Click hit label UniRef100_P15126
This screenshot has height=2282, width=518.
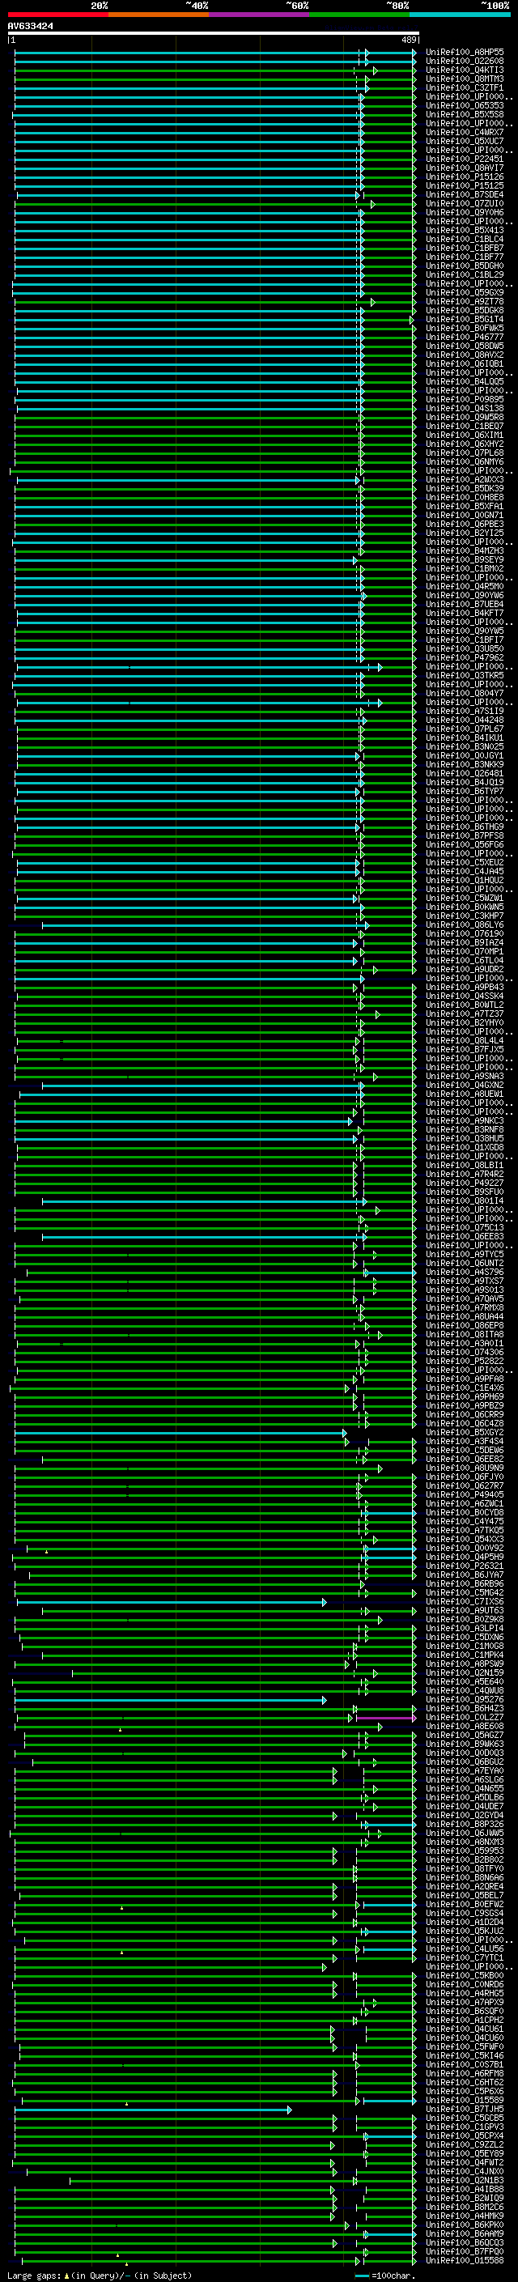pos(464,176)
